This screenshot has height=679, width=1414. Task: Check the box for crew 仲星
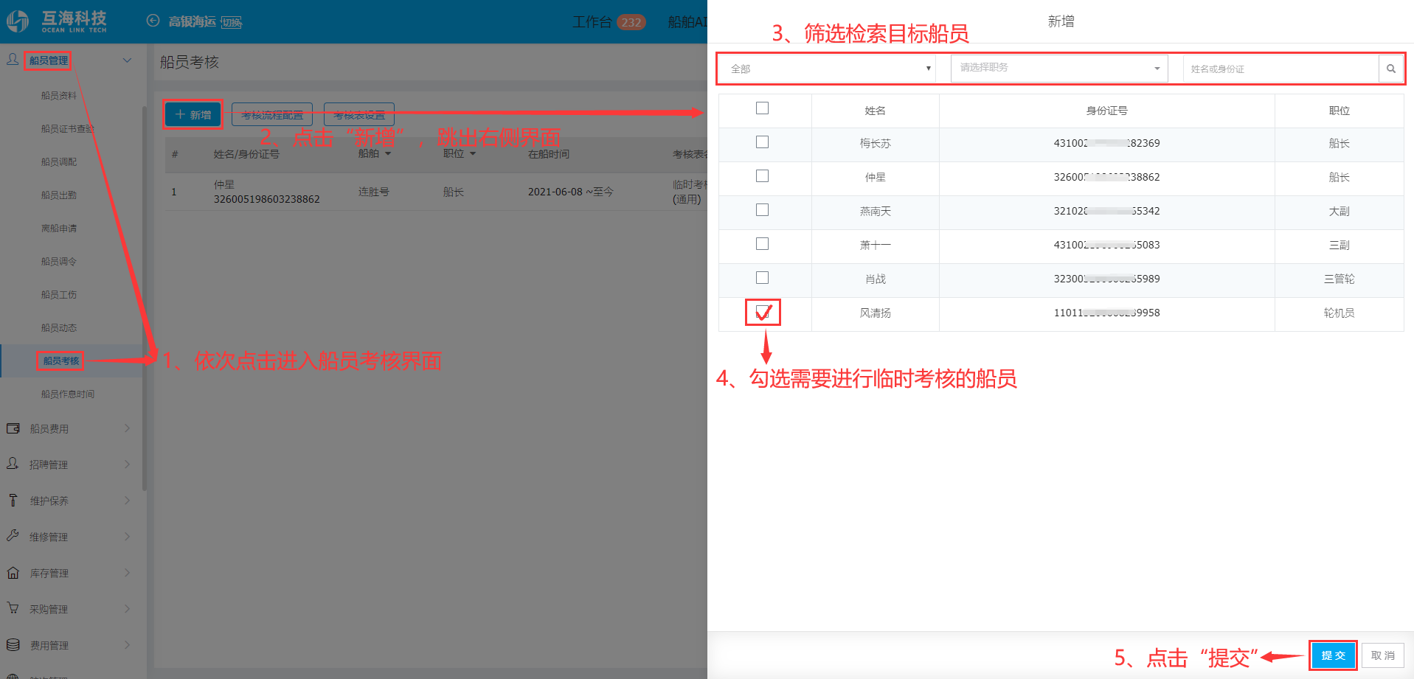[763, 176]
